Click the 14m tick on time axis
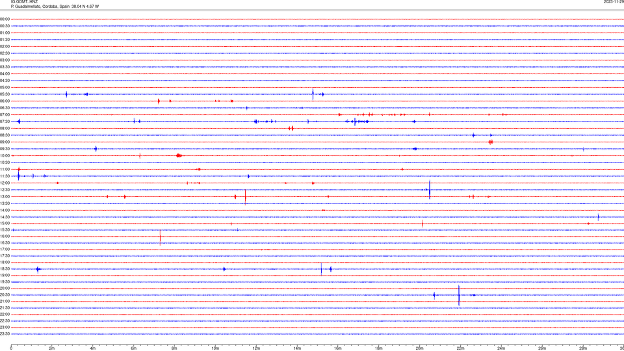 pyautogui.click(x=297, y=348)
